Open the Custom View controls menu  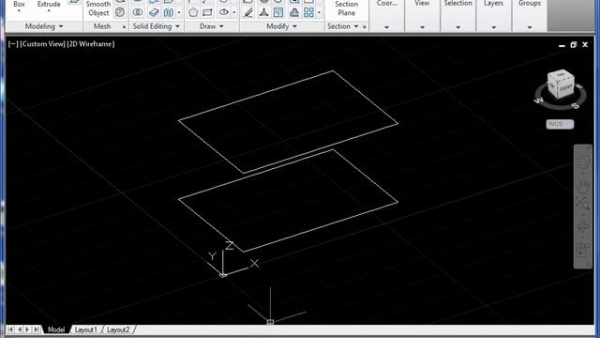click(x=43, y=44)
